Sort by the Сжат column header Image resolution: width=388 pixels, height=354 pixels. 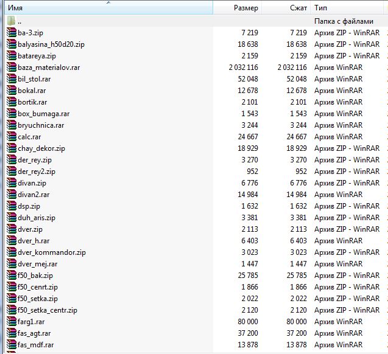pyautogui.click(x=286, y=8)
